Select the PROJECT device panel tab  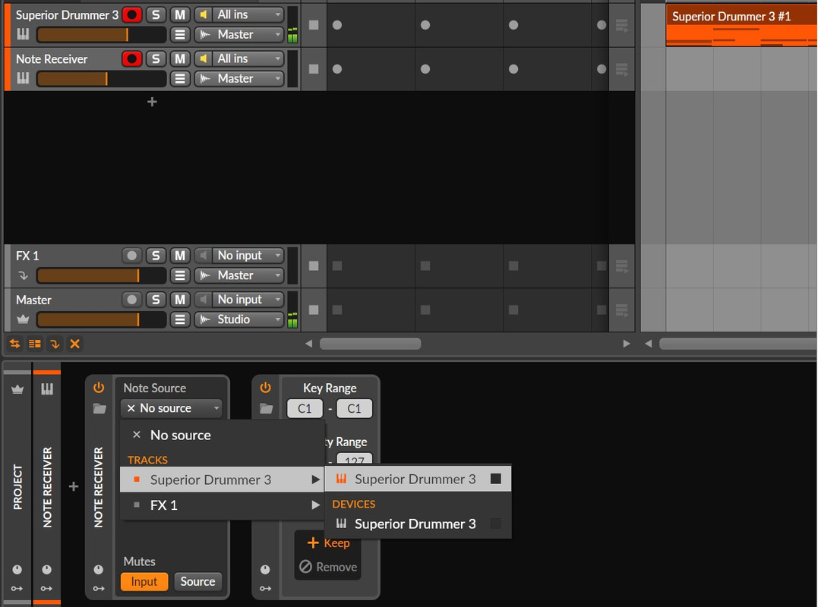click(17, 487)
